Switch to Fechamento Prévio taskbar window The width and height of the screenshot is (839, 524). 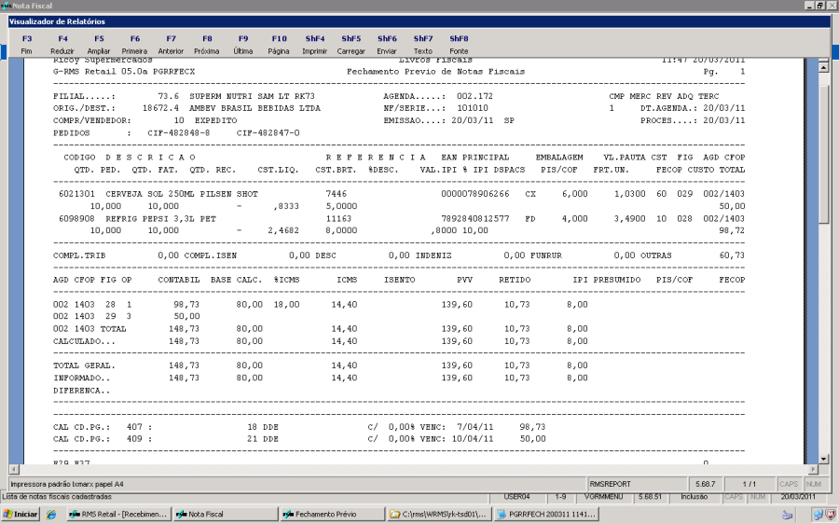click(333, 514)
